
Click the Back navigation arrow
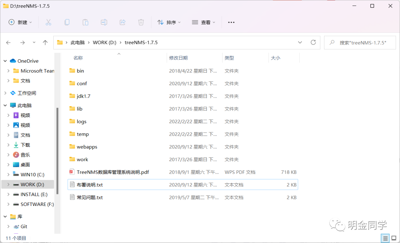[x=8, y=42]
